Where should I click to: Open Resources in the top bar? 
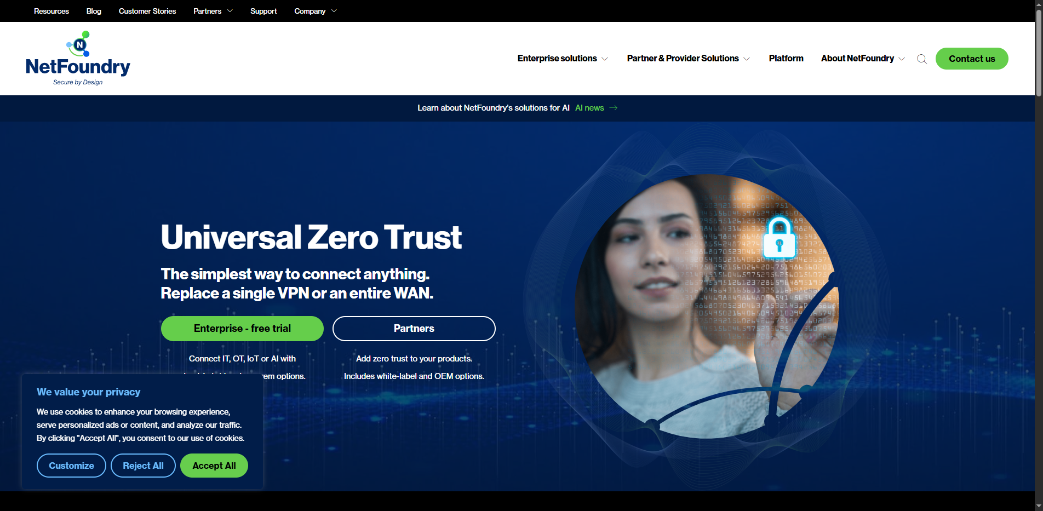[51, 11]
